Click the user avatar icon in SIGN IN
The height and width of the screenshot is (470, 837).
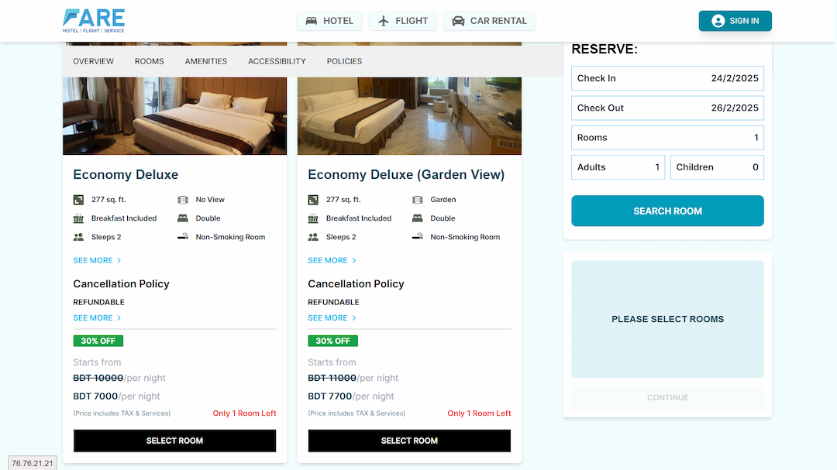point(718,21)
